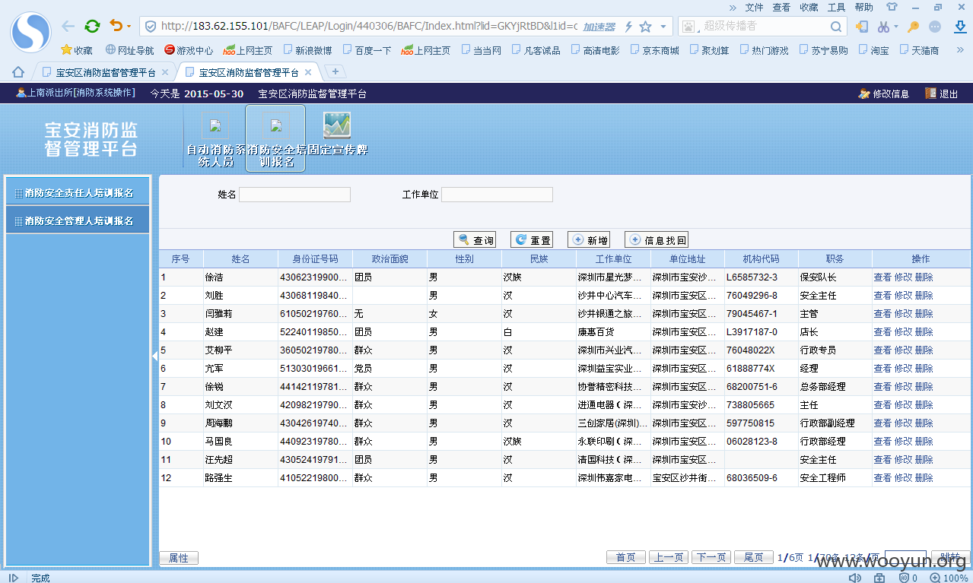Click 查看 in the 赵建 row
This screenshot has width=973, height=583.
coord(882,332)
